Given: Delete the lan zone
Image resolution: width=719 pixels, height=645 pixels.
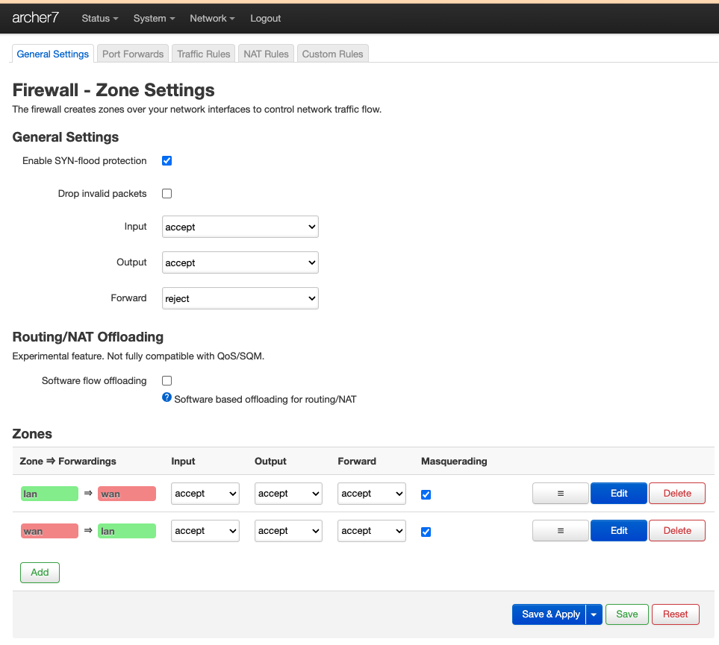Looking at the screenshot, I should point(676,494).
